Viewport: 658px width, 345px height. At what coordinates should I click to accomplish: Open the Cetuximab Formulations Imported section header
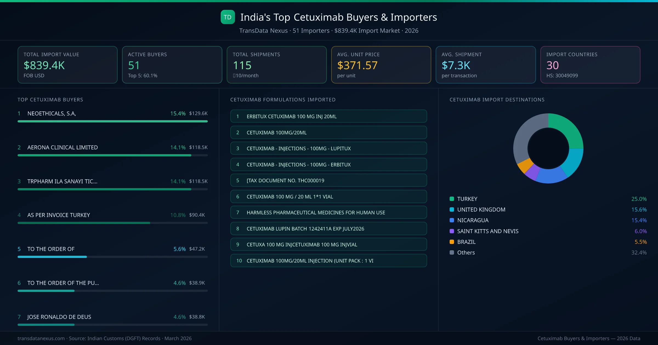pyautogui.click(x=283, y=100)
